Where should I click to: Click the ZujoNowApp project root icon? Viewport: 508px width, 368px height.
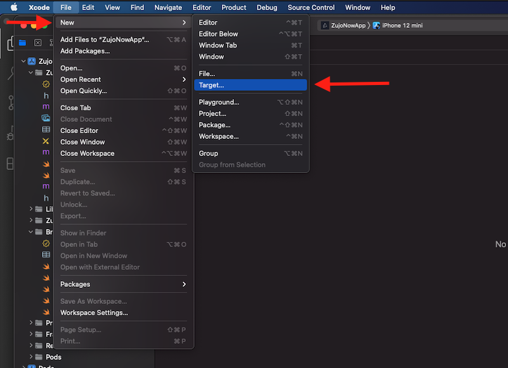click(x=32, y=62)
